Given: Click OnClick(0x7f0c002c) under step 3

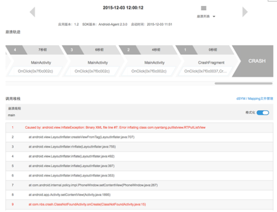Looking at the screenshot, I should pyautogui.click(x=92, y=71).
